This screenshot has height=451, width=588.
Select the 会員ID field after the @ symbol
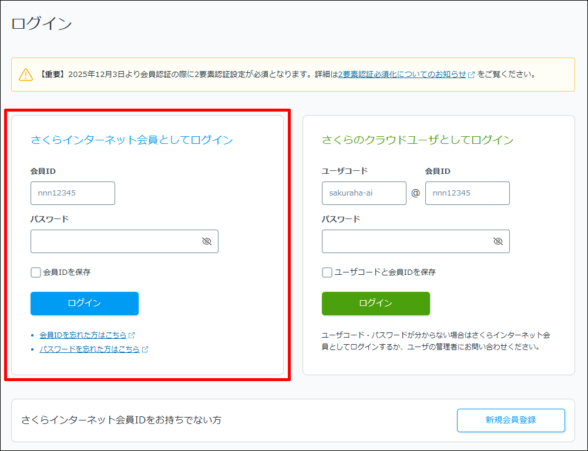coord(467,193)
